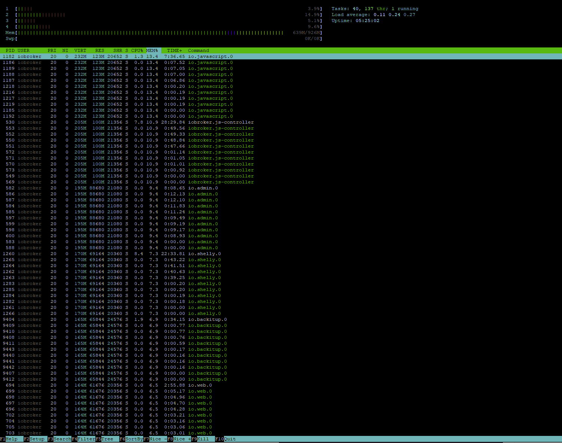This screenshot has height=443, width=562.
Task: Click TIME+ value 8:08.65
Action: (175, 188)
